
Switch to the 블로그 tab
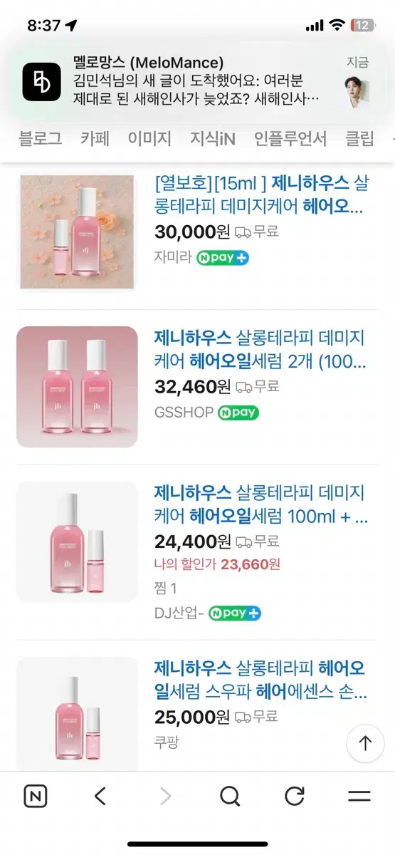tap(40, 138)
